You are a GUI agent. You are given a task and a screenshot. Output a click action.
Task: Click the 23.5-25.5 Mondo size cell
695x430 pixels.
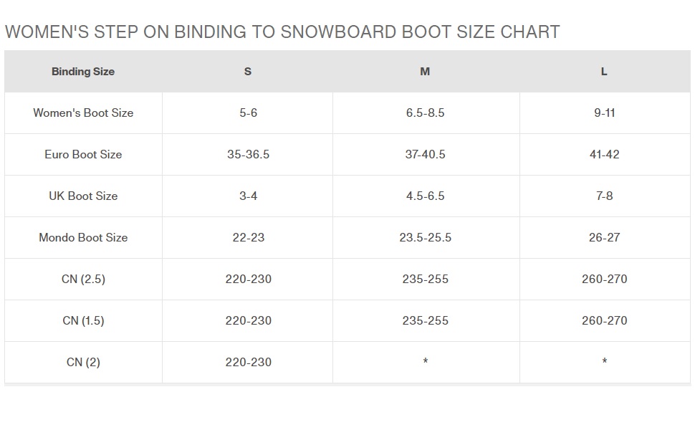click(425, 238)
